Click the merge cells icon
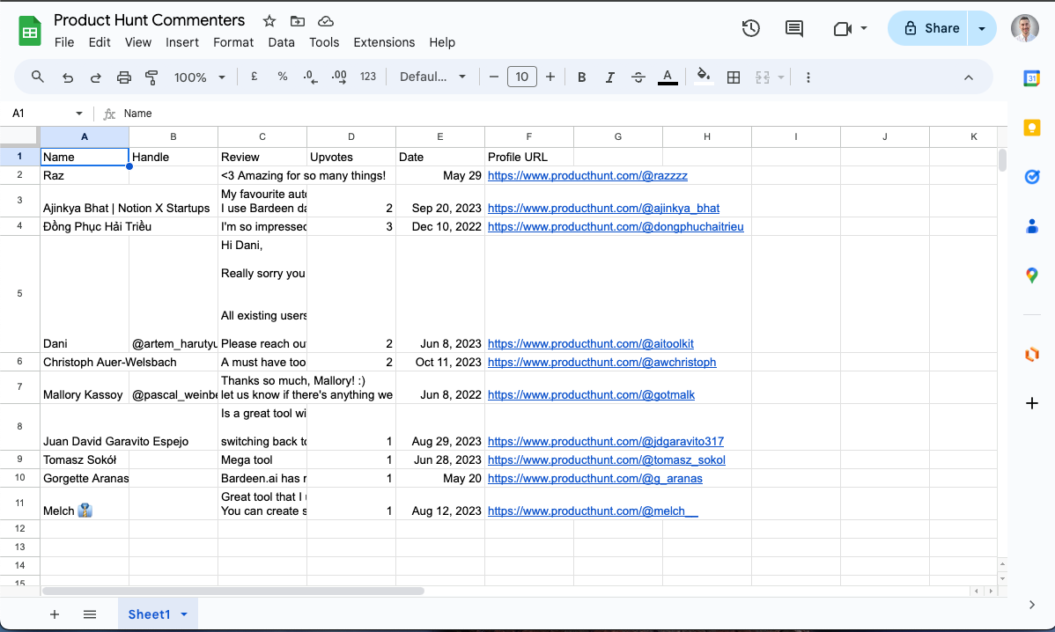Image resolution: width=1055 pixels, height=632 pixels. 763,77
